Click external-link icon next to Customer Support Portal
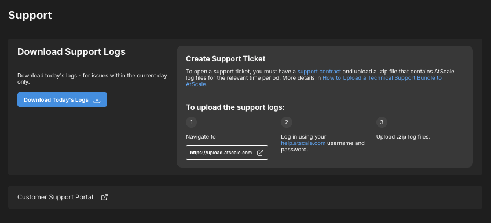 click(x=104, y=197)
